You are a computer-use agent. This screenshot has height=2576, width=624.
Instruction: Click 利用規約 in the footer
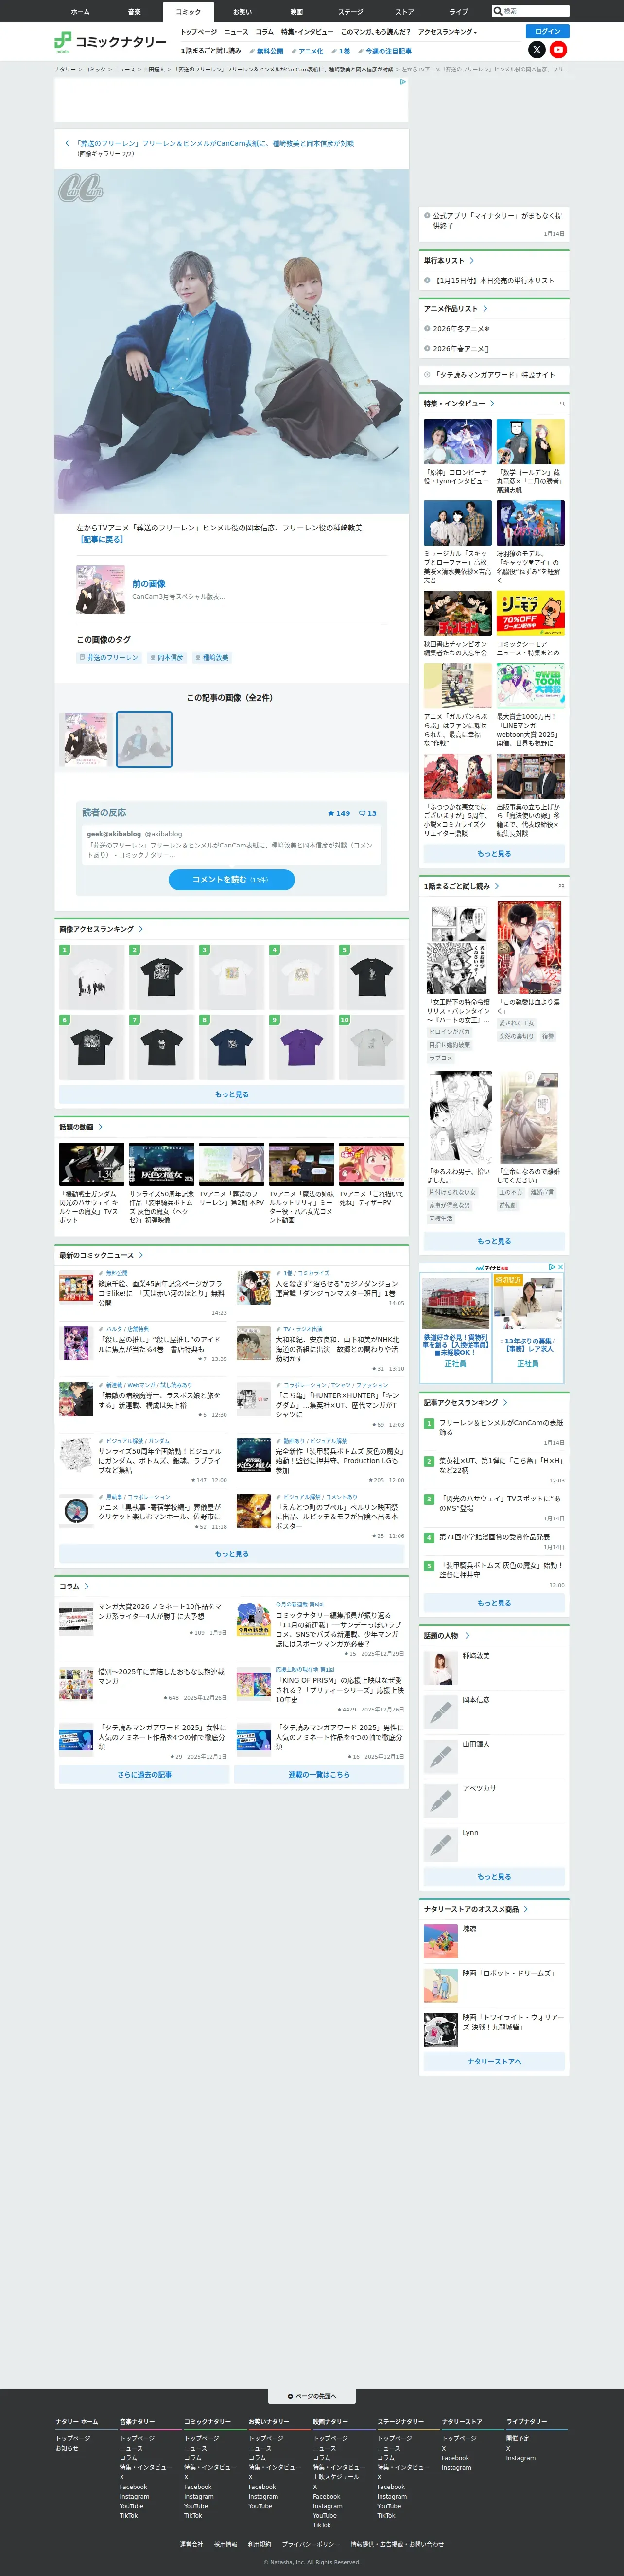pos(259,2545)
